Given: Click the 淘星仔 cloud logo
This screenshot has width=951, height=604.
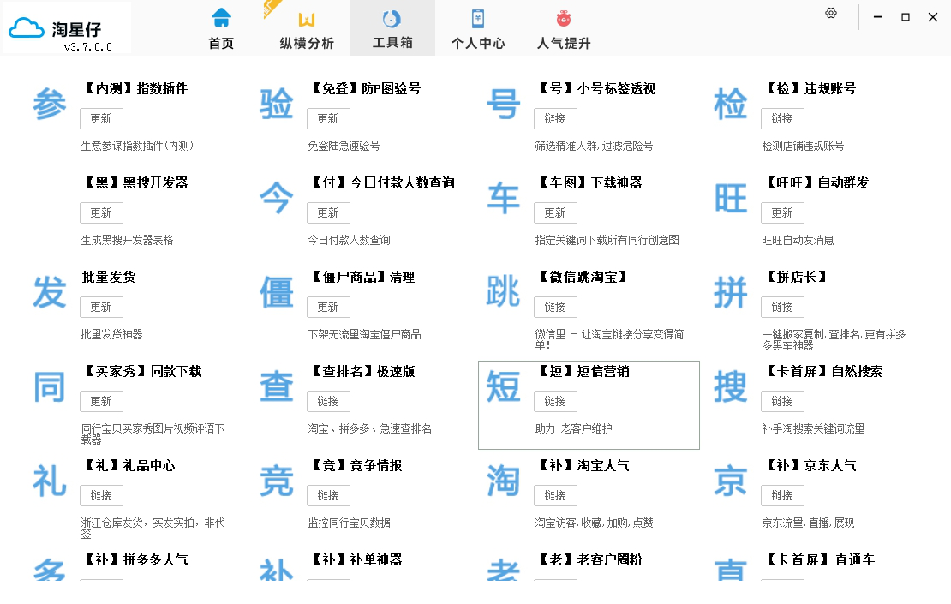Looking at the screenshot, I should tap(27, 28).
